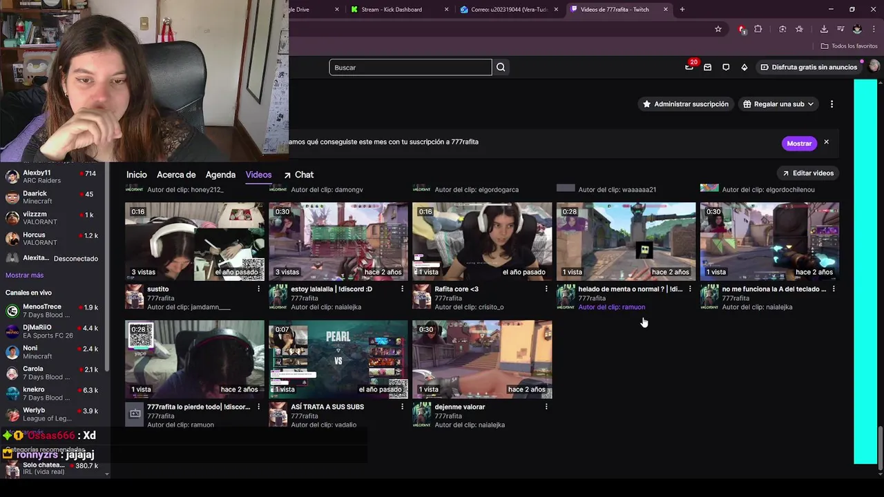884x497 pixels.
Task: Open the Twitch inbox mail icon
Action: pyautogui.click(x=707, y=67)
